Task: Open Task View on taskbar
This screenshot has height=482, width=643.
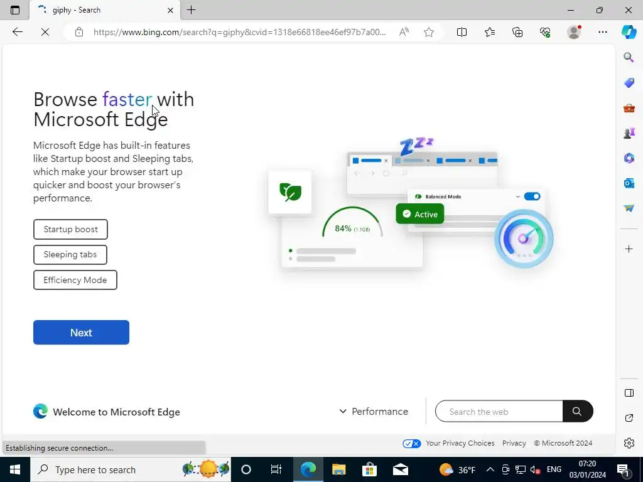Action: (x=276, y=469)
